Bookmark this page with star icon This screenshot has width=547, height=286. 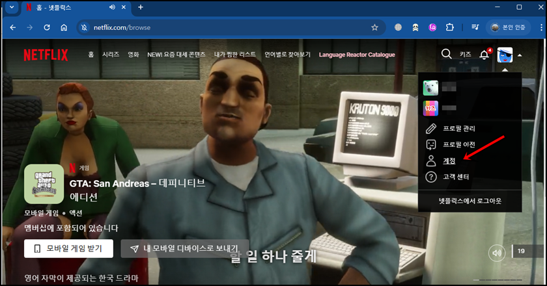pos(374,27)
